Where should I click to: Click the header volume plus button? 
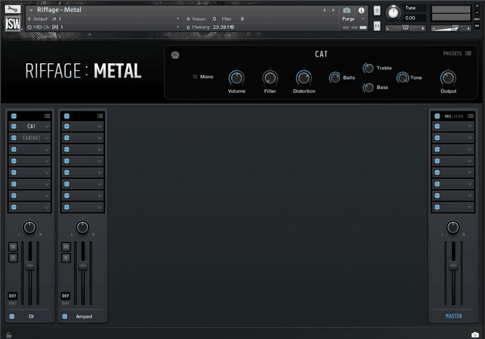(x=469, y=28)
